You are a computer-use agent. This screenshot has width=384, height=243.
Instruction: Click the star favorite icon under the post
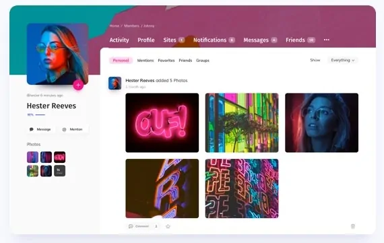tap(168, 226)
